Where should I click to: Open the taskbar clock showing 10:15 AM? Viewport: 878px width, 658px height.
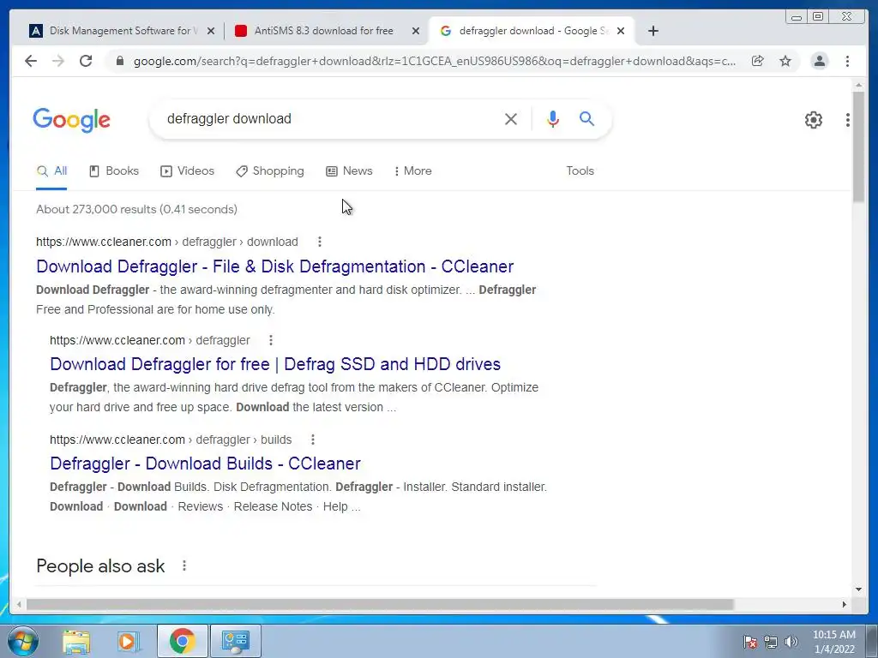[x=834, y=642]
